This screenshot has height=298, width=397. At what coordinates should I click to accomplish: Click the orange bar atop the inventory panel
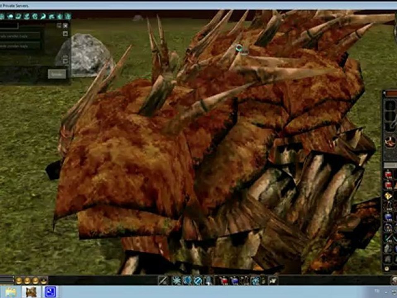[392, 94]
